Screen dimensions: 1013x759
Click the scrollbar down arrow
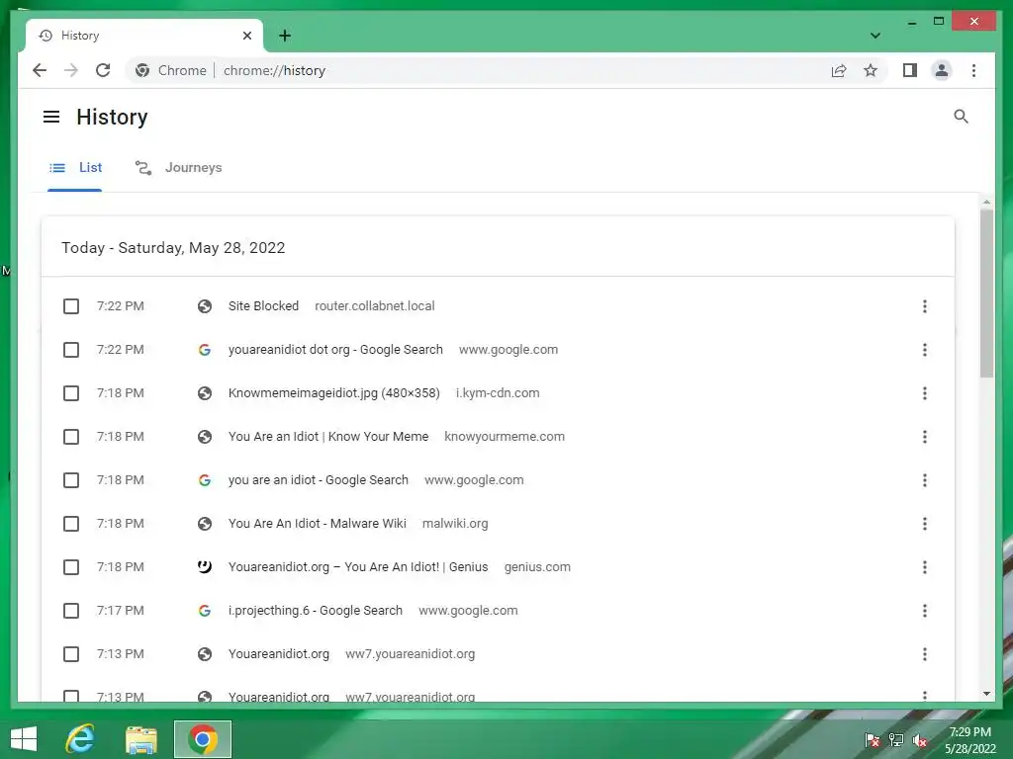[986, 694]
